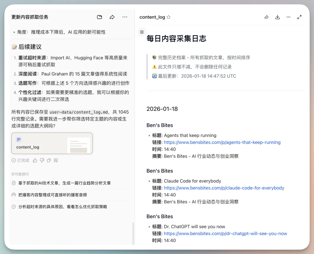Click the chat panel vertical scrollbar
The width and height of the screenshot is (314, 254).
click(133, 233)
